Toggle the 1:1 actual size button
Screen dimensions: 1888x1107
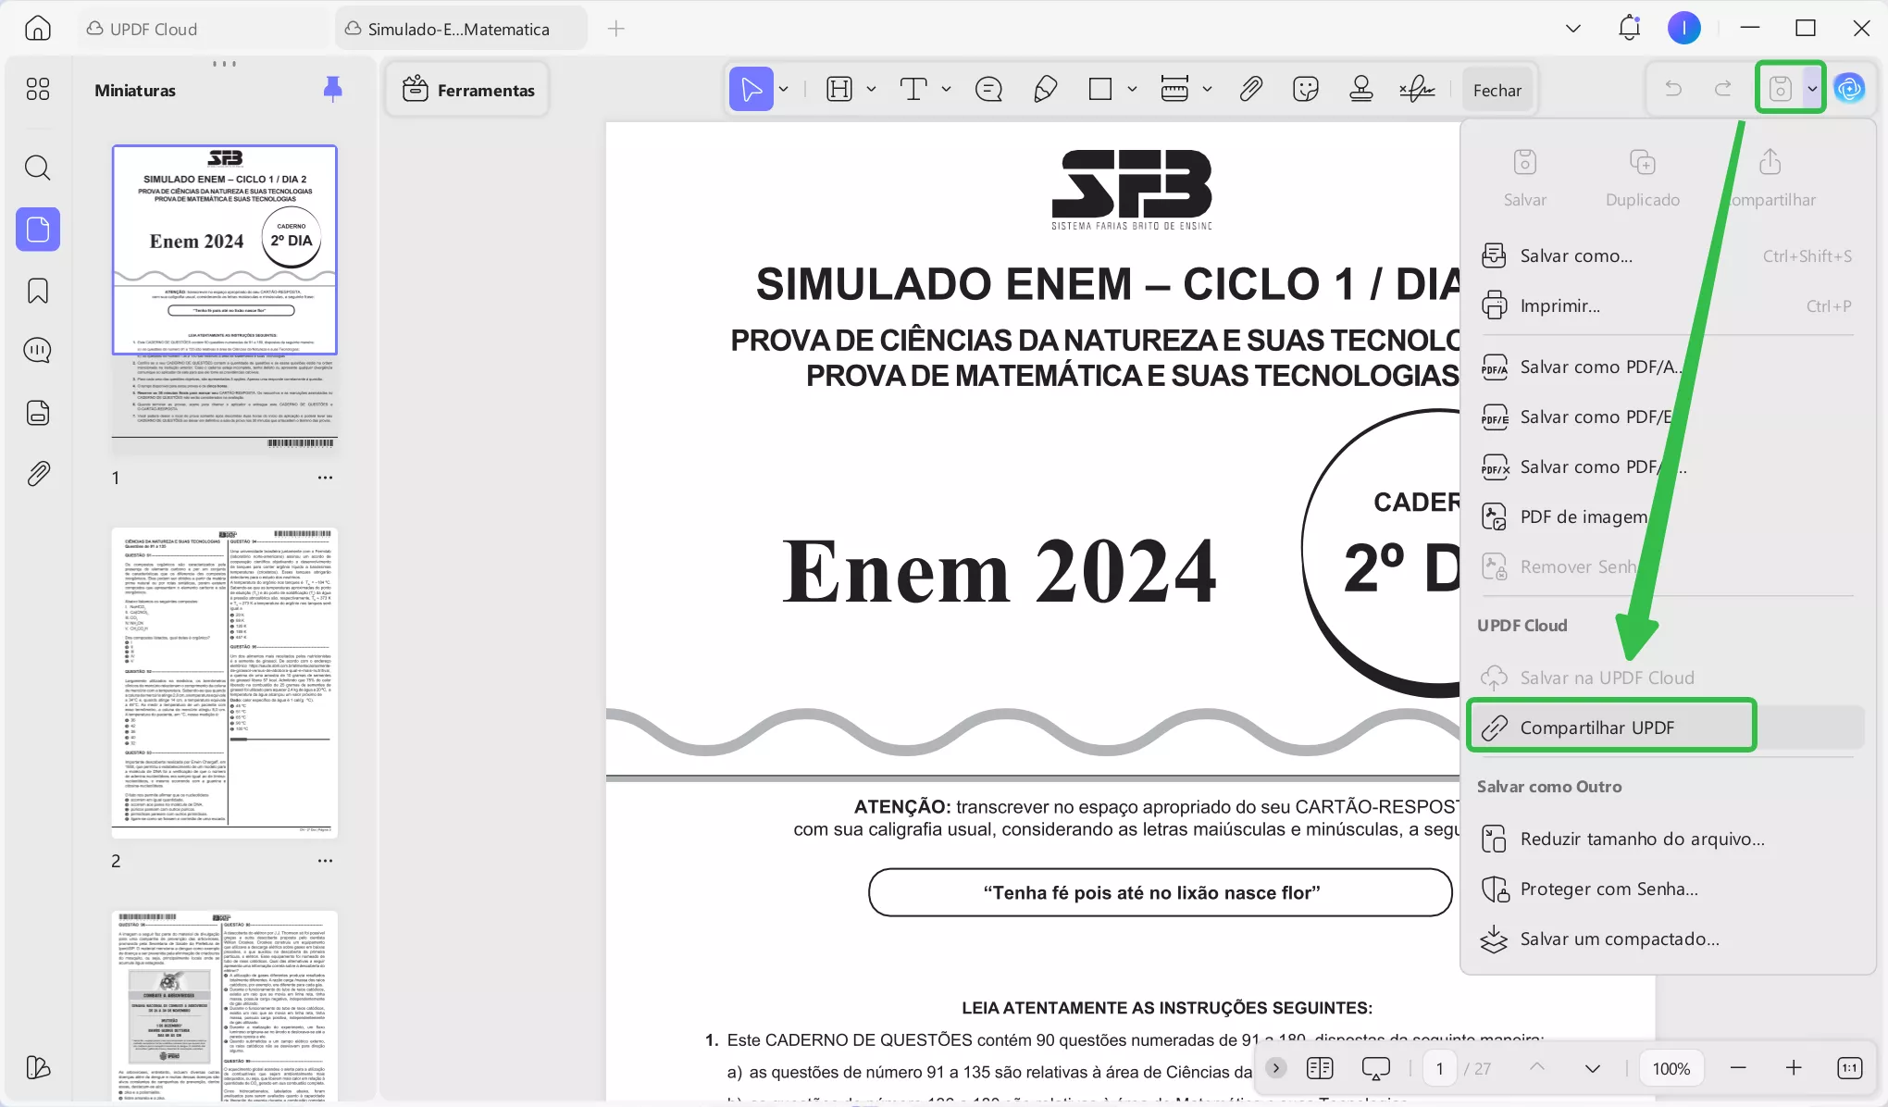tap(1849, 1068)
